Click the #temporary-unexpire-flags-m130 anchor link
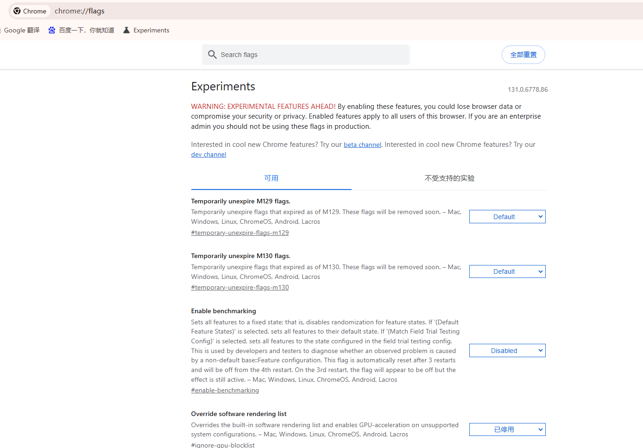643x448 pixels. 240,288
